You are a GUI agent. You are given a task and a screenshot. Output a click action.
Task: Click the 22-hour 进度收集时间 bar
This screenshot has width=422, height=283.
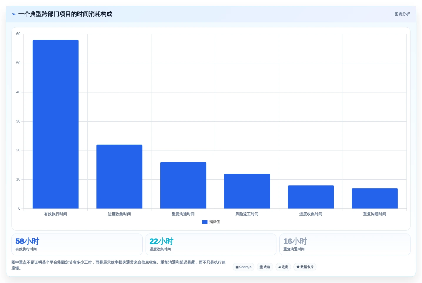coord(119,177)
